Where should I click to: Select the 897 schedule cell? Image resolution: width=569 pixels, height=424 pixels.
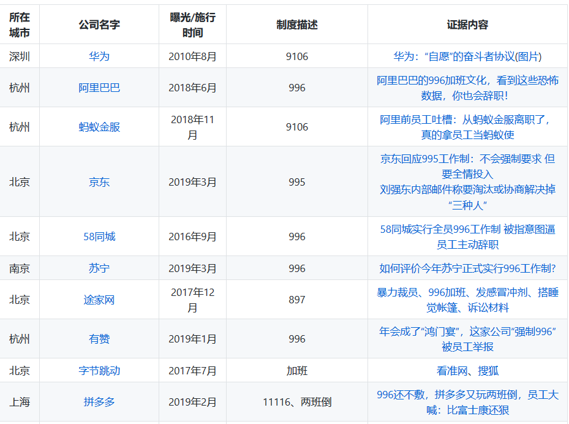pyautogui.click(x=297, y=300)
